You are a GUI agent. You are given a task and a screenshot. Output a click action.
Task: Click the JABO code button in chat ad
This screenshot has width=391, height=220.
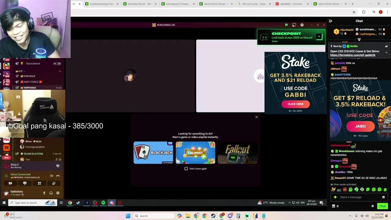[x=360, y=126]
